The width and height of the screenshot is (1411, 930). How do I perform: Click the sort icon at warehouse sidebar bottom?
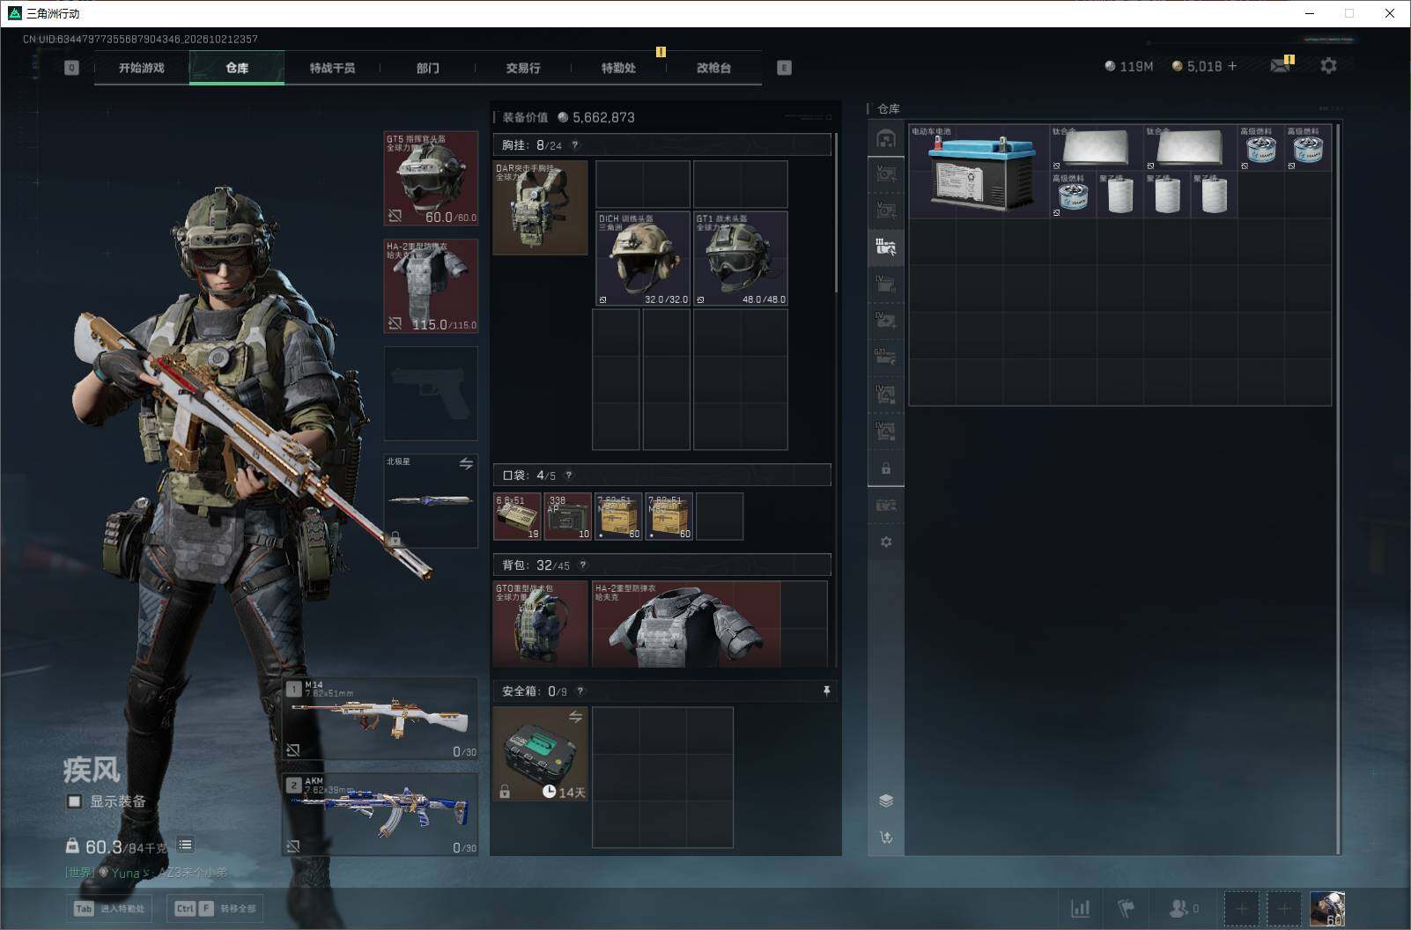tap(886, 837)
